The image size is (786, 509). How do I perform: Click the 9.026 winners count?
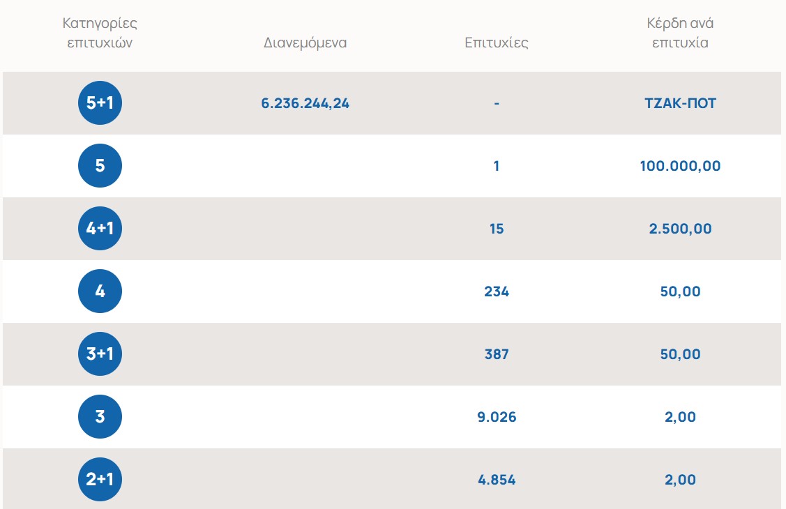497,417
